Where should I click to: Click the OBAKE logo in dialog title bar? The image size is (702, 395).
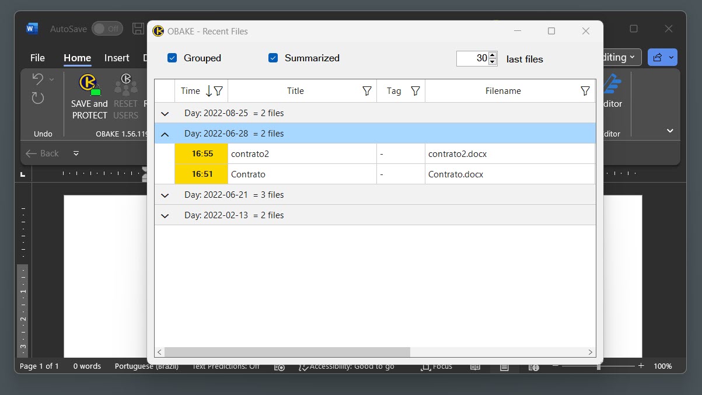click(x=158, y=31)
